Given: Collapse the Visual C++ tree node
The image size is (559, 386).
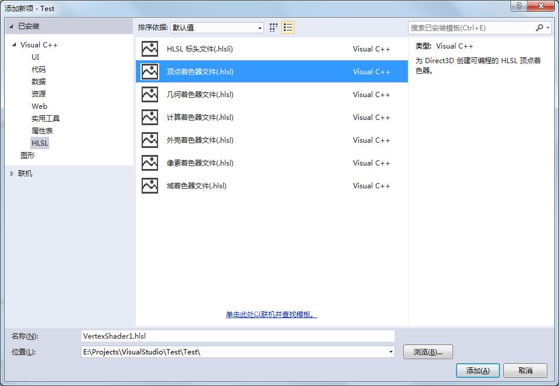Looking at the screenshot, I should click(14, 44).
